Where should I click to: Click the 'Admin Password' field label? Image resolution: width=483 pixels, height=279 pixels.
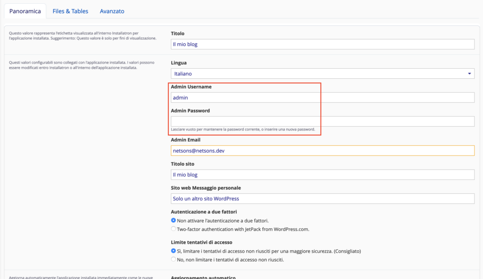click(x=190, y=111)
